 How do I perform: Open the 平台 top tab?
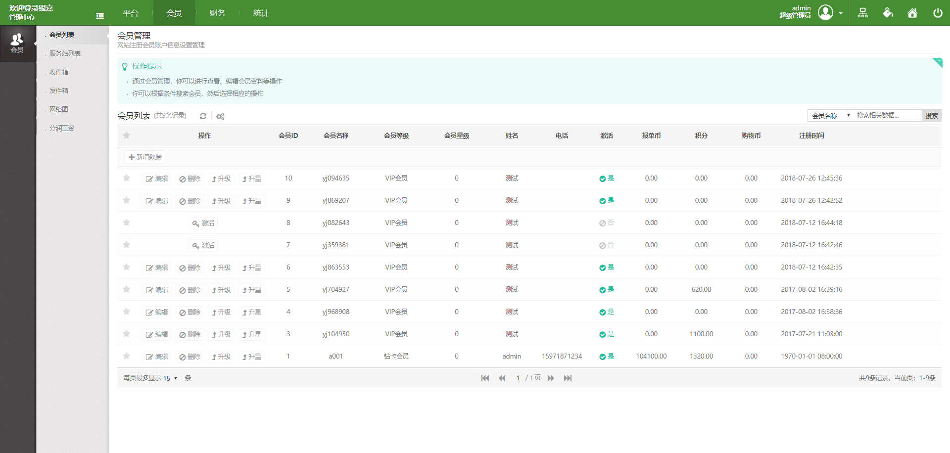click(131, 13)
